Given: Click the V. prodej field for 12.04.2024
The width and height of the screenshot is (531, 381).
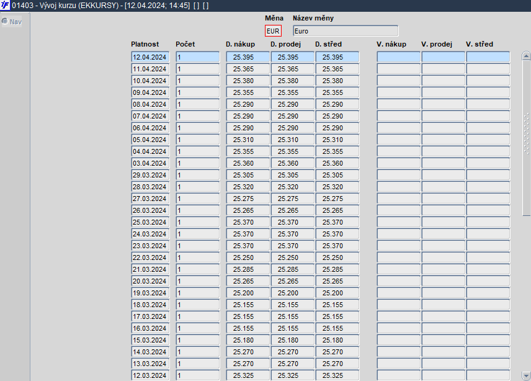Looking at the screenshot, I should pos(444,57).
